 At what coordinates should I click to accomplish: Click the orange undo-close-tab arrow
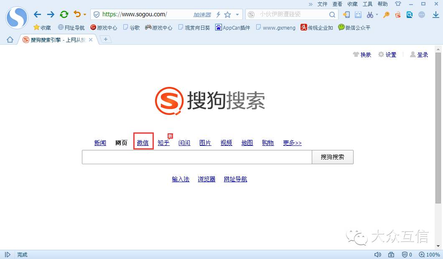77,14
